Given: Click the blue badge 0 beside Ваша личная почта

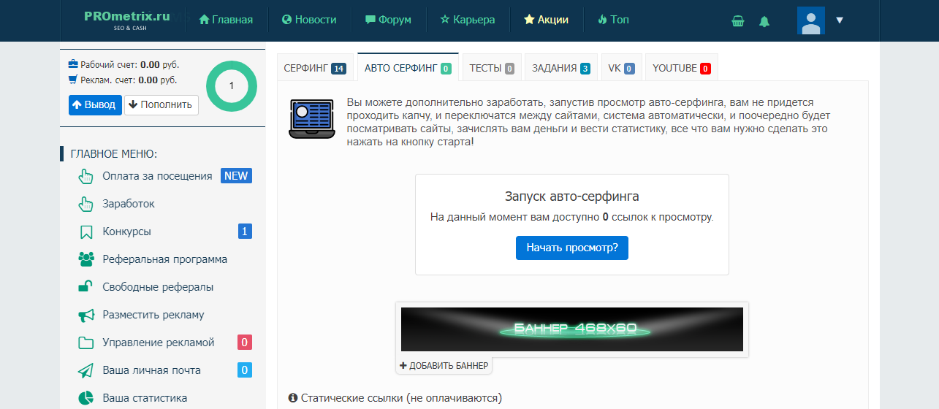Looking at the screenshot, I should click(245, 370).
